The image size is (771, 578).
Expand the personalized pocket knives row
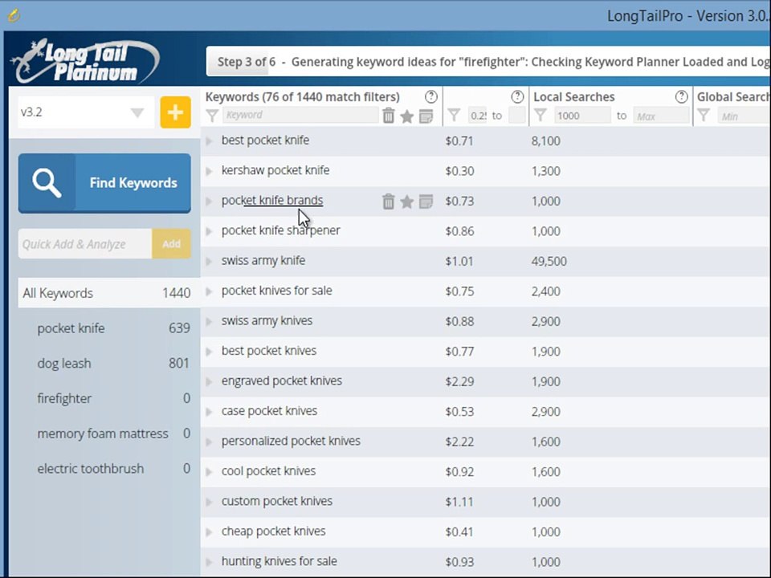pyautogui.click(x=209, y=442)
